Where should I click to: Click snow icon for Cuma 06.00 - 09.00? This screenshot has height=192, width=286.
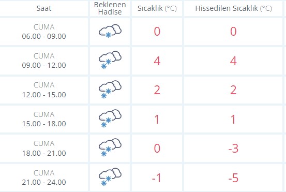[110, 31]
